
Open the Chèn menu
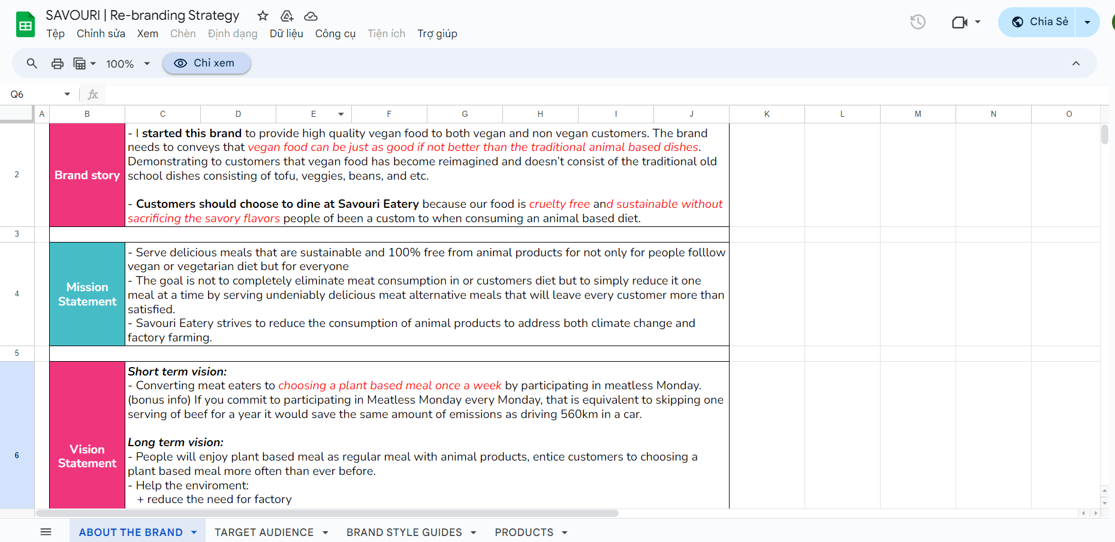coord(183,34)
